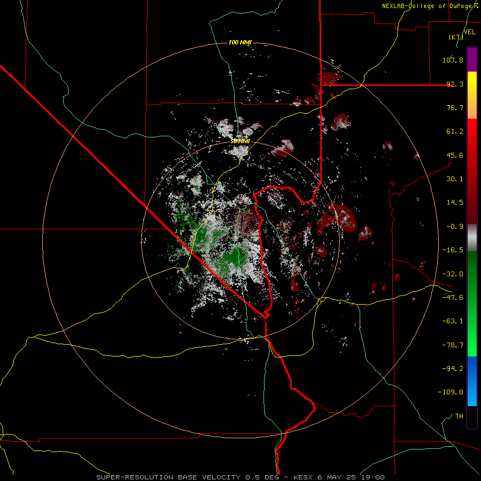This screenshot has width=481, height=481.
Task: Pick the blue segment of the color bar
Action: (x=472, y=381)
